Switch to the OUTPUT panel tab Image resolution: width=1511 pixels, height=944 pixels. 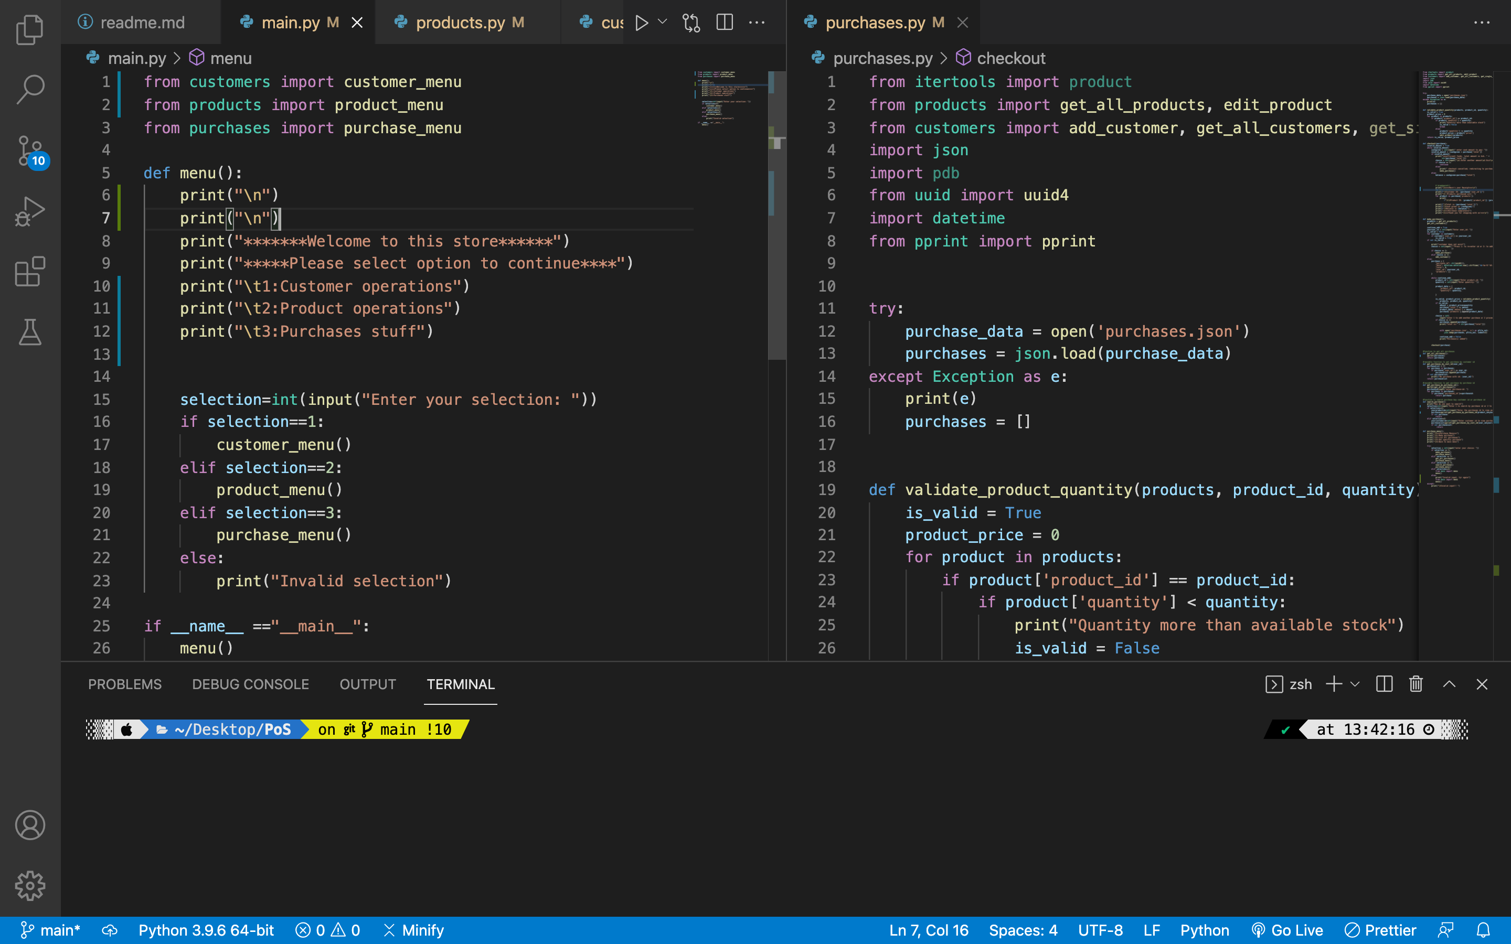368,684
